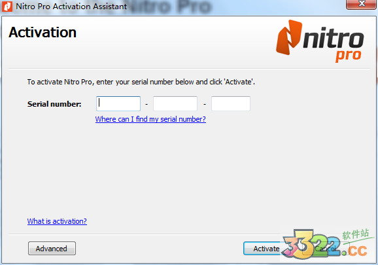Click the Advanced button

[x=52, y=249]
